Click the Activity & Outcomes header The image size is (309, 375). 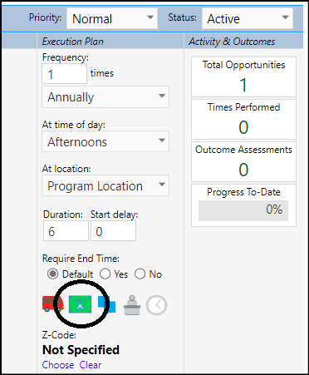232,42
